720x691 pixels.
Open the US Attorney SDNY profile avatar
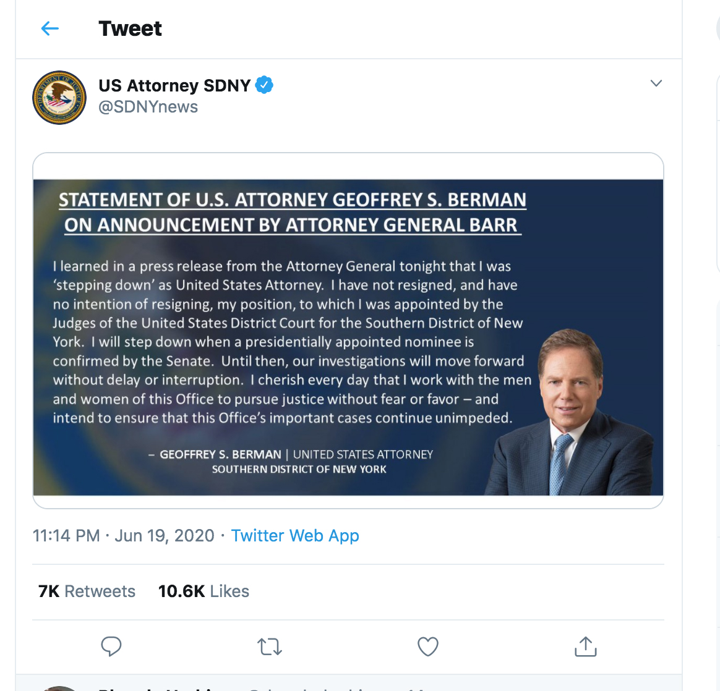point(59,97)
